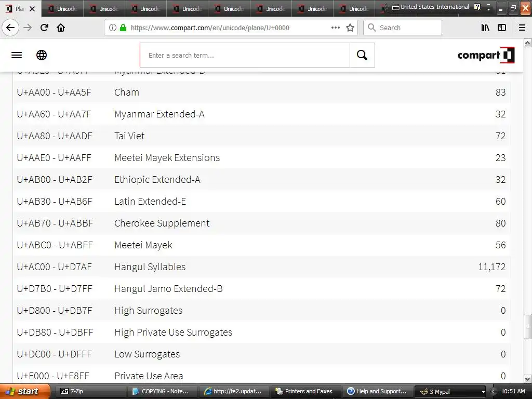Click the scrollbar down arrow
Image resolution: width=532 pixels, height=399 pixels.
pos(527,379)
